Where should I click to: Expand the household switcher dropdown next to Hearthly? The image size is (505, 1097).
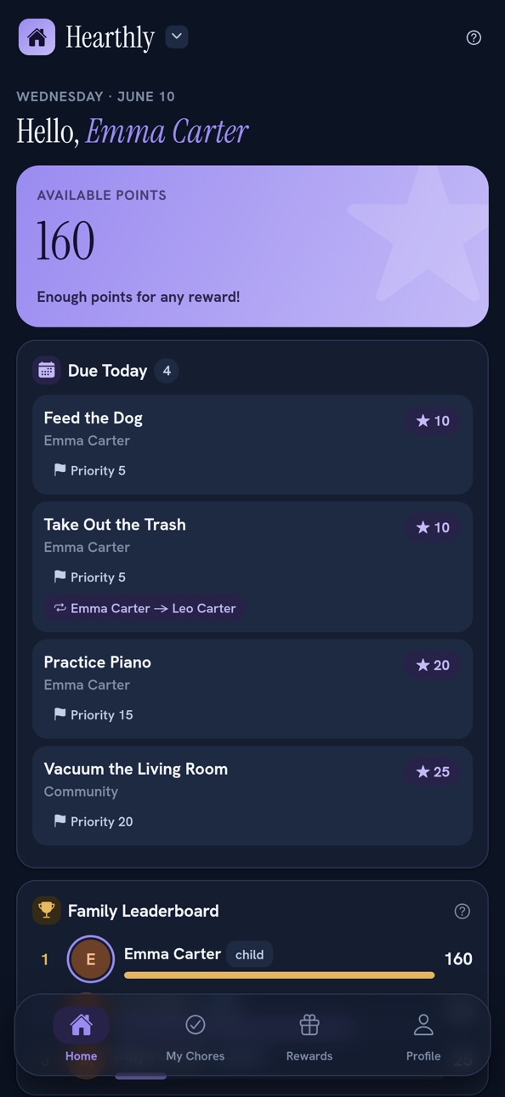[x=177, y=37]
